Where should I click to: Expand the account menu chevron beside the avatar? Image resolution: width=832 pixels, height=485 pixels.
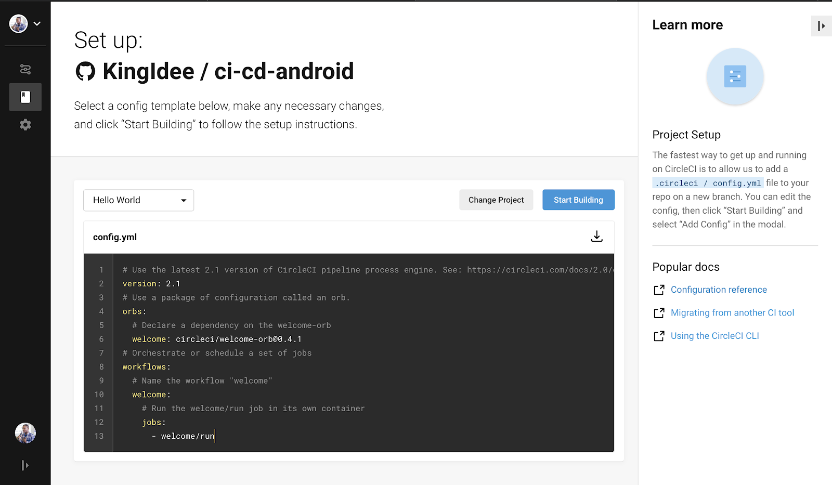click(x=37, y=23)
